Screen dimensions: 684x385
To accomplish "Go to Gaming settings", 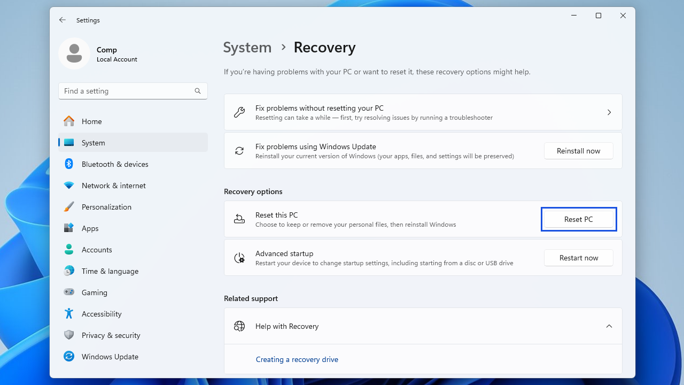I will [133, 292].
